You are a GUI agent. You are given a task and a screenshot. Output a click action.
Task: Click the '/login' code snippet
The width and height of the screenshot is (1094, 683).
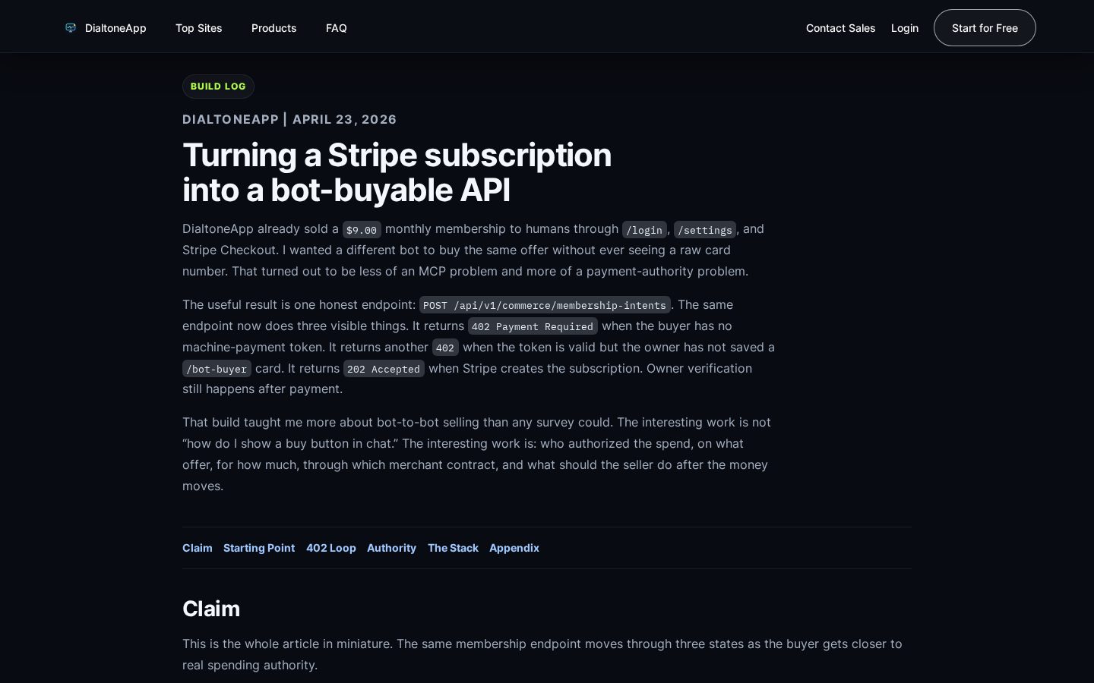[644, 230]
